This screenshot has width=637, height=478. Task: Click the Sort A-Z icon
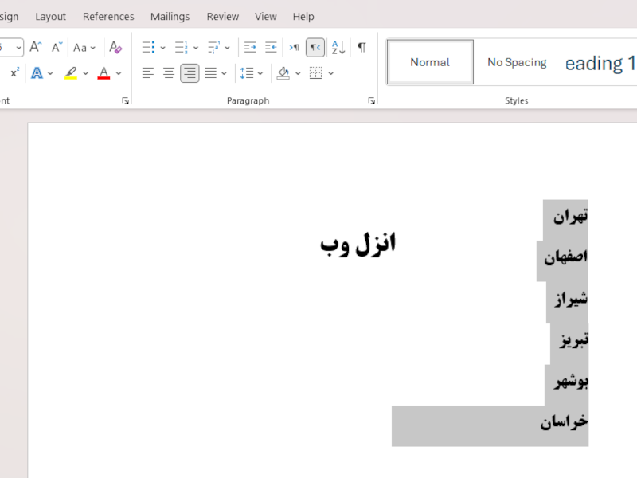coord(338,47)
